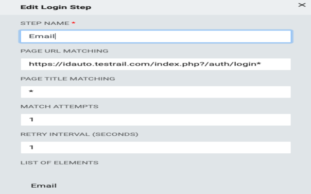
Task: Click the PAGE TITLE MATCHING label
Action: pos(68,79)
